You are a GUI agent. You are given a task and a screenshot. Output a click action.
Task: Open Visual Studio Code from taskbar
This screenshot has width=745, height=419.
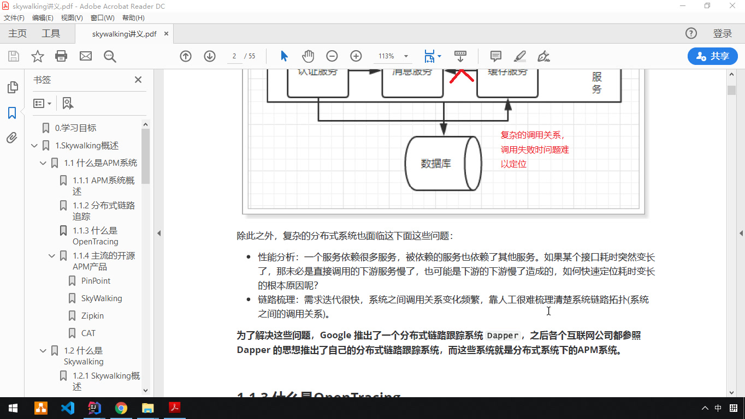[68, 408]
